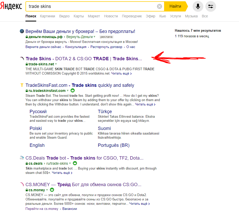Open the Вакансии link
Viewport: 239px width, 216px height.
click(70, 209)
